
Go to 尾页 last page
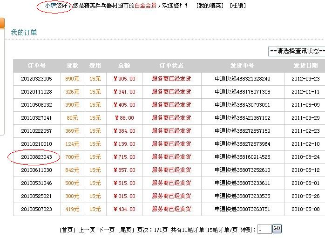tap(126, 230)
